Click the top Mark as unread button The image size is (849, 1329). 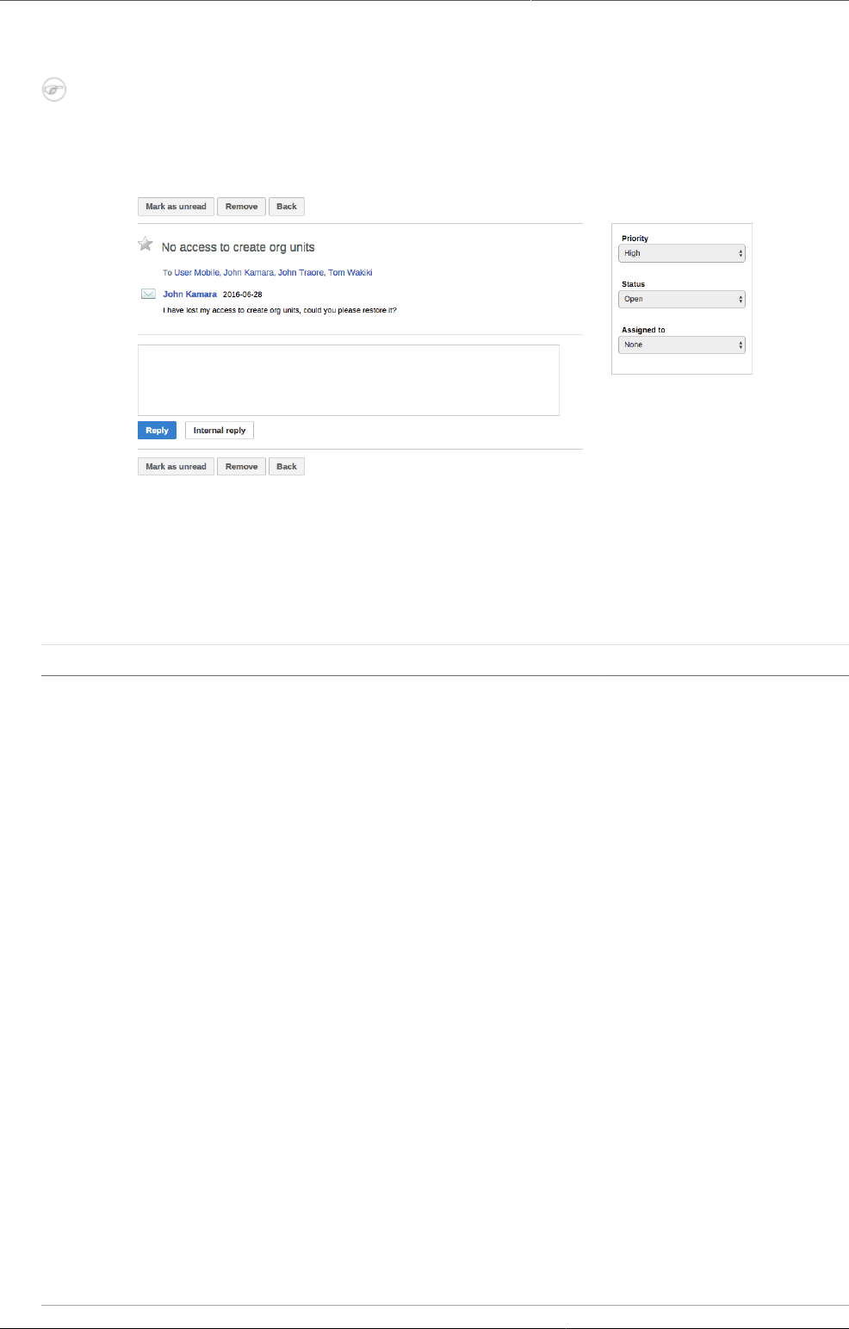coord(176,207)
